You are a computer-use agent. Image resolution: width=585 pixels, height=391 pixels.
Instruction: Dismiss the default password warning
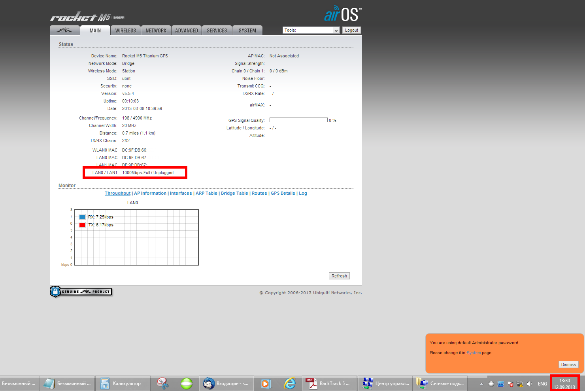coord(568,364)
